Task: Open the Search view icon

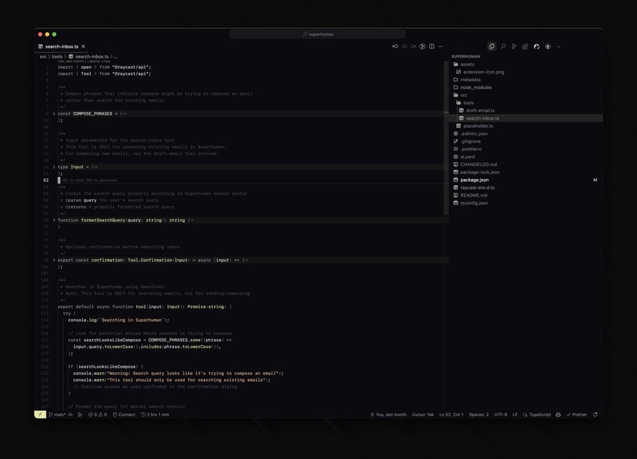Action: [503, 47]
